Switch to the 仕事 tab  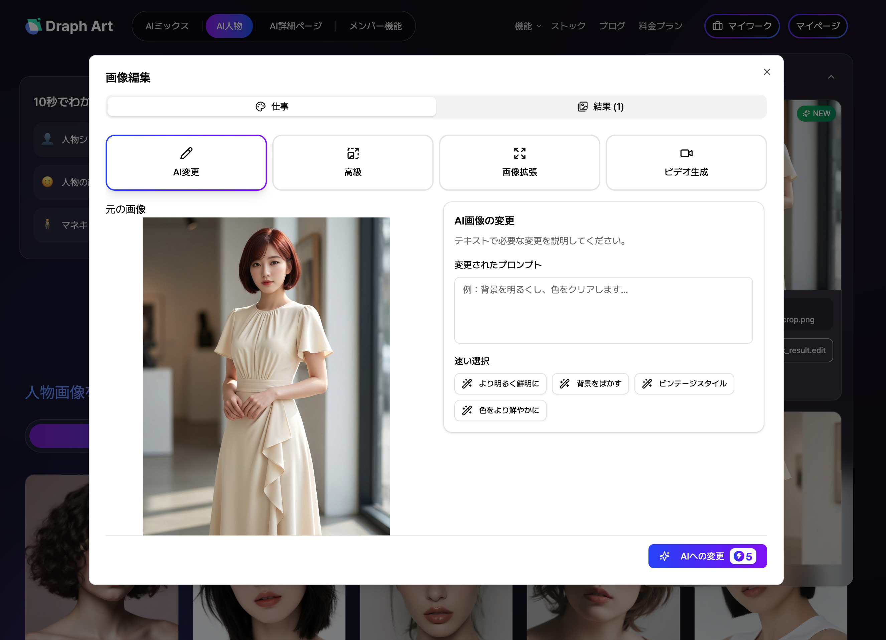point(272,107)
